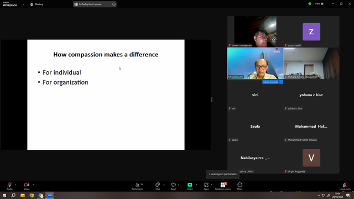Start camera with the Video icon
The width and height of the screenshot is (354, 199).
click(x=27, y=185)
